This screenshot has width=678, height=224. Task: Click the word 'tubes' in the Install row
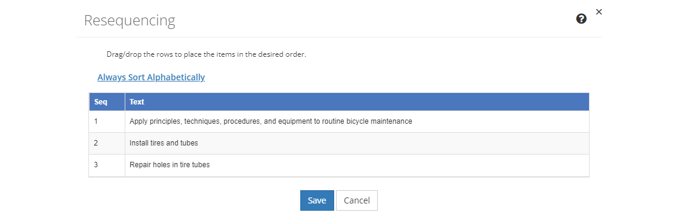click(189, 143)
